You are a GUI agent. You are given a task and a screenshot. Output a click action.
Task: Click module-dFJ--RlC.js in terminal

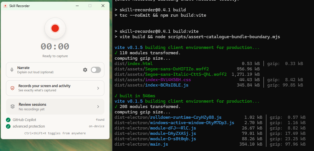pyautogui.click(x=173, y=128)
